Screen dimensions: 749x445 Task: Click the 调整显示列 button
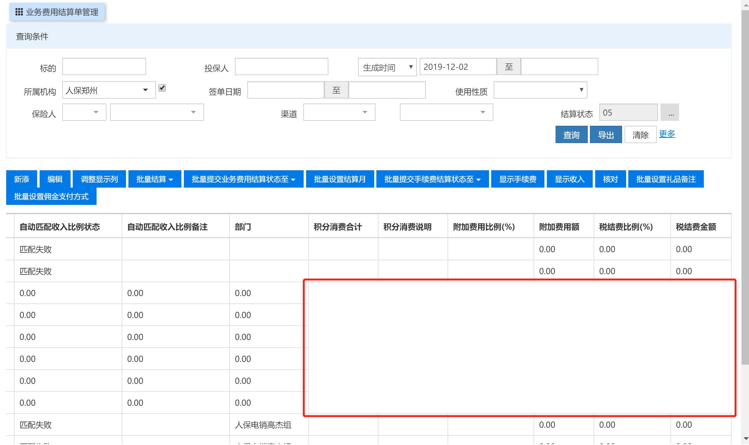(x=99, y=179)
